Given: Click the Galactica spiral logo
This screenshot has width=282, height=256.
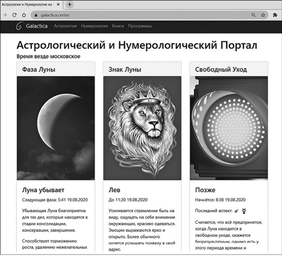Looking at the screenshot, I should (19, 26).
